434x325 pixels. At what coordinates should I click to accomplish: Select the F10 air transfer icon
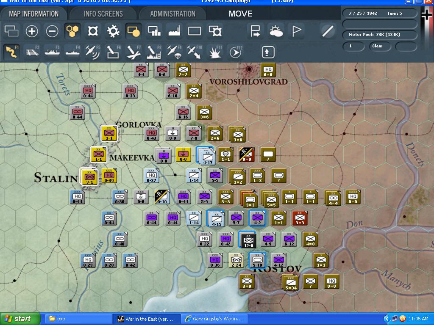[195, 52]
